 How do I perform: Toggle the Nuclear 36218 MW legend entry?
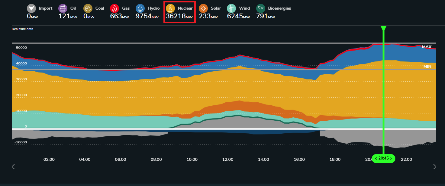tap(179, 12)
